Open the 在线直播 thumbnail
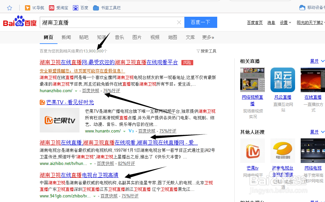 tap(313, 80)
